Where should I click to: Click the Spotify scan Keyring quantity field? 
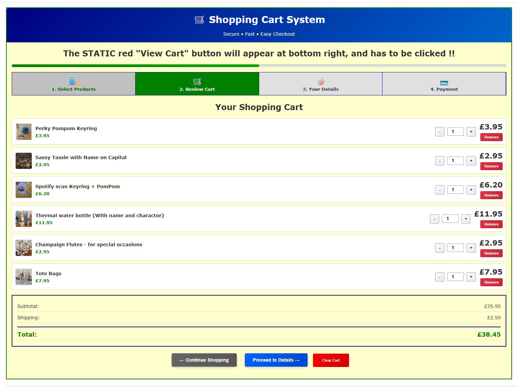click(455, 190)
